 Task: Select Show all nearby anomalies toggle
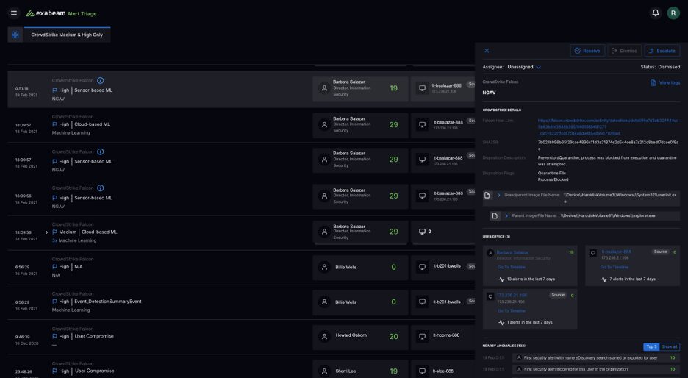[670, 347]
